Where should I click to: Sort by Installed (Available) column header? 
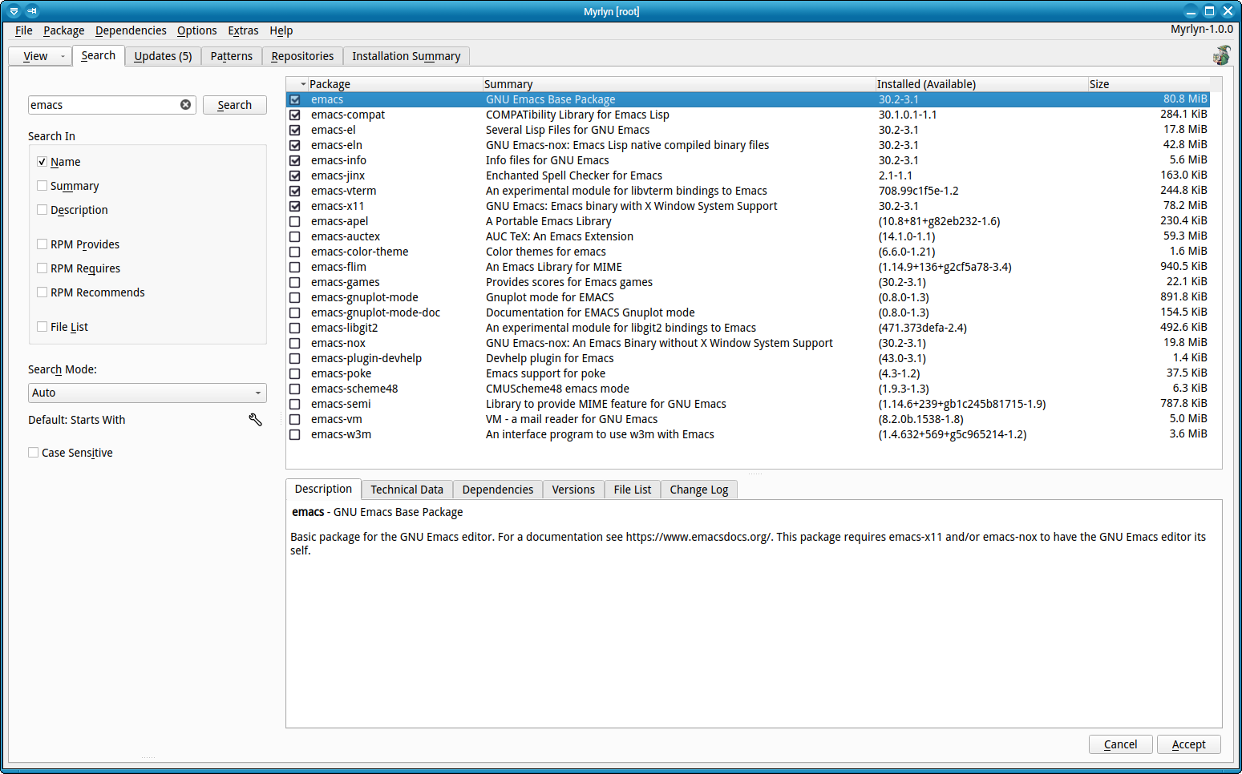click(981, 84)
